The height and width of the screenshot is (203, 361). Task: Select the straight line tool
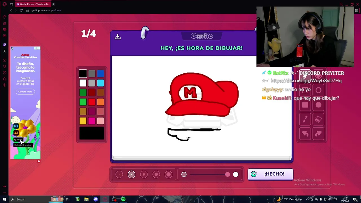coord(305,119)
